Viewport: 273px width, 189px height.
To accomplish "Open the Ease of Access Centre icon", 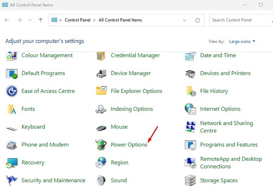I will click(x=12, y=91).
